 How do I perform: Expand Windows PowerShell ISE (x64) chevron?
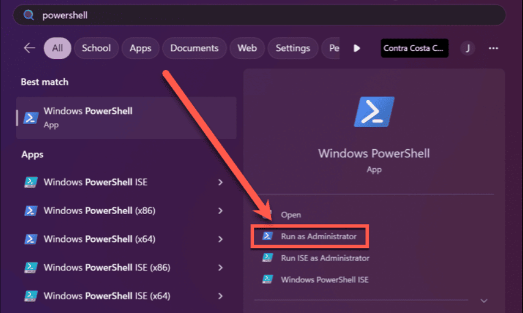(220, 296)
